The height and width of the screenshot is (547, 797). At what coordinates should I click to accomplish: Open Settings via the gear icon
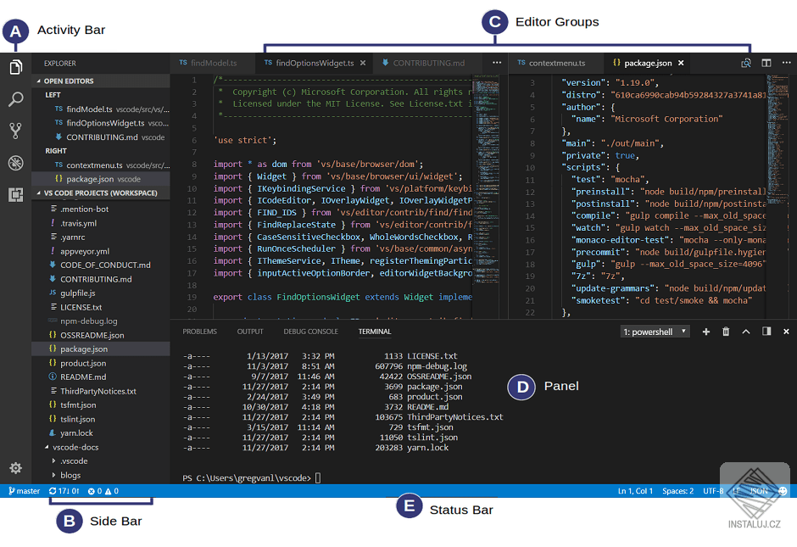coord(15,467)
